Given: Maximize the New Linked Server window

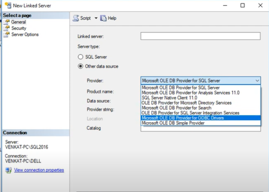Looking at the screenshot, I should coord(242,6).
